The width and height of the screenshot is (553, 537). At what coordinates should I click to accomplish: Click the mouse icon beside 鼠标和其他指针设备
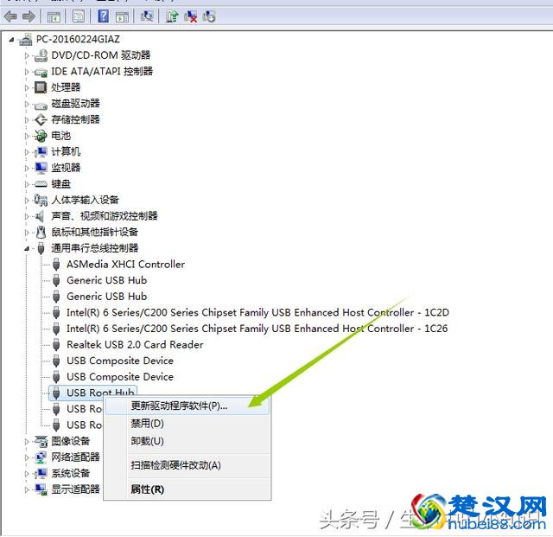[41, 232]
